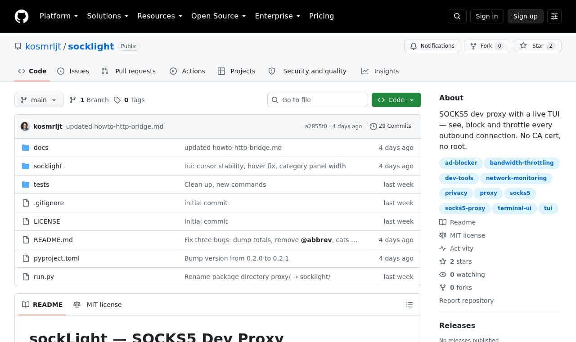This screenshot has height=342, width=576.
Task: Click the kosmrljt avatar thumbnail
Action: [25, 126]
